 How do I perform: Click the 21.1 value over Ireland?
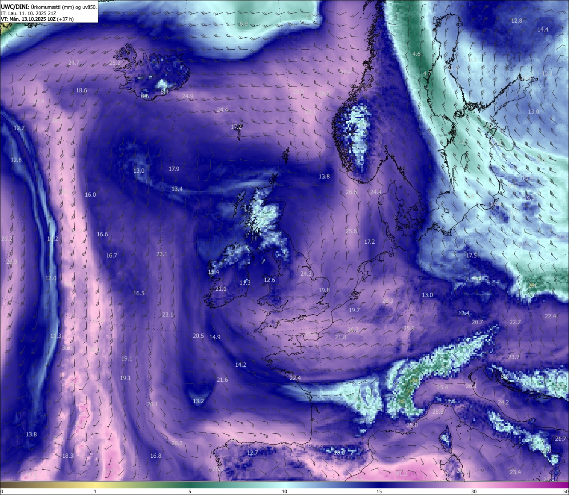pyautogui.click(x=221, y=289)
